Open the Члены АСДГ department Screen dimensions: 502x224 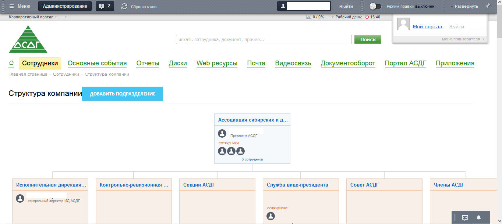[x=449, y=185]
